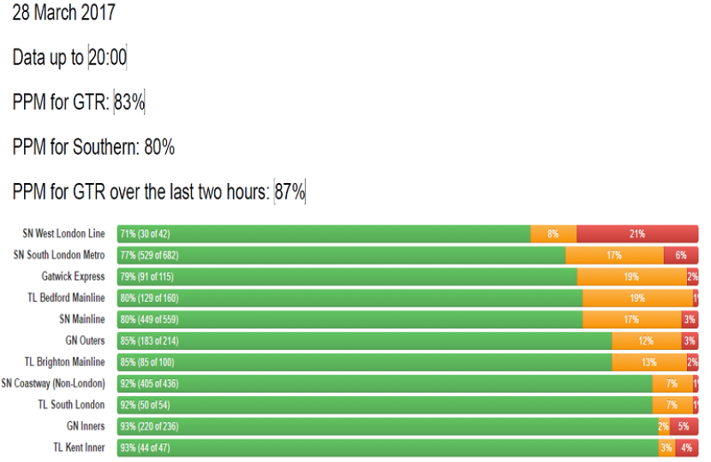Click the red 5% GN Inners segment
The height and width of the screenshot is (462, 711).
(x=684, y=426)
